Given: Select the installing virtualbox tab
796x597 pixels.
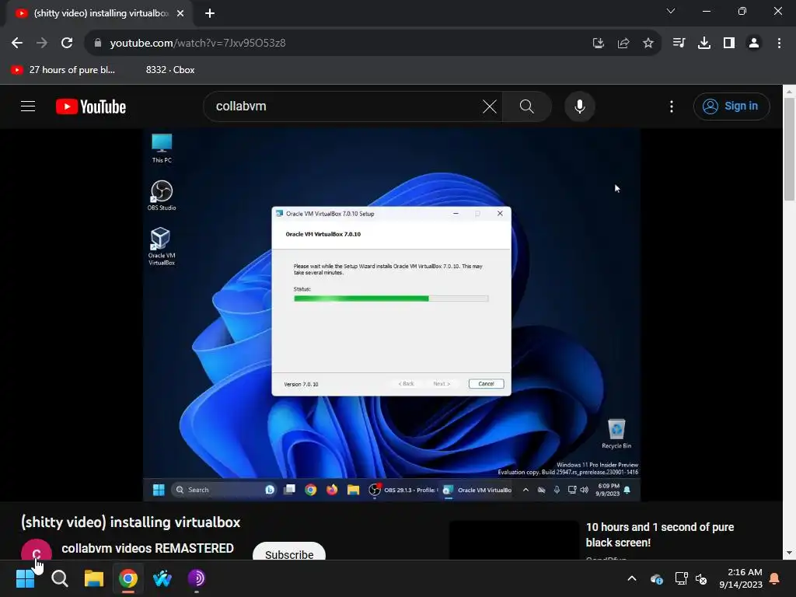Looking at the screenshot, I should pyautogui.click(x=100, y=13).
